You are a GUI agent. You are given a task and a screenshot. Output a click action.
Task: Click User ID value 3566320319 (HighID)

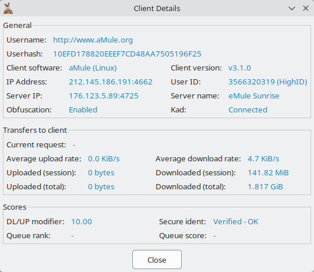268,82
